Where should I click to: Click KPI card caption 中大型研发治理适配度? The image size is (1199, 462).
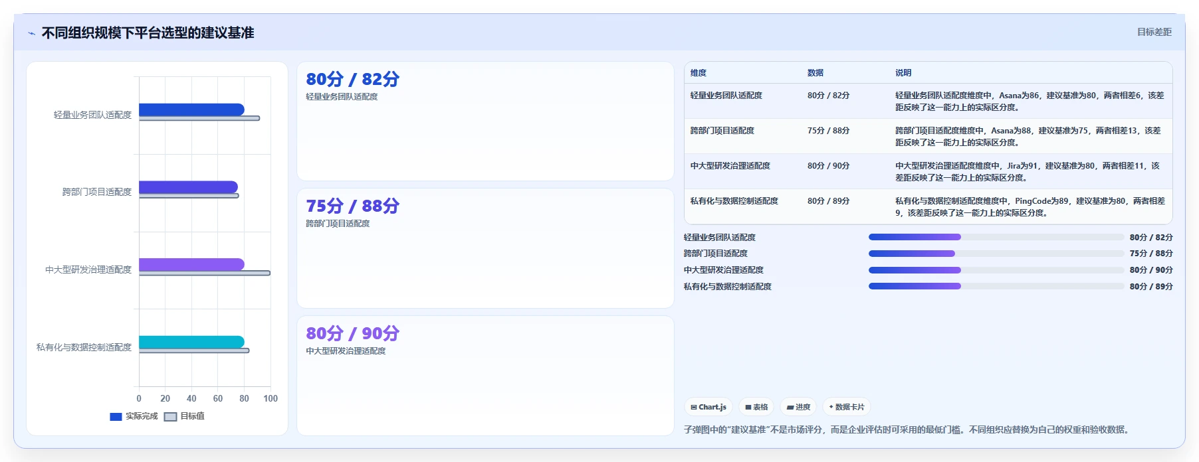pyautogui.click(x=346, y=351)
